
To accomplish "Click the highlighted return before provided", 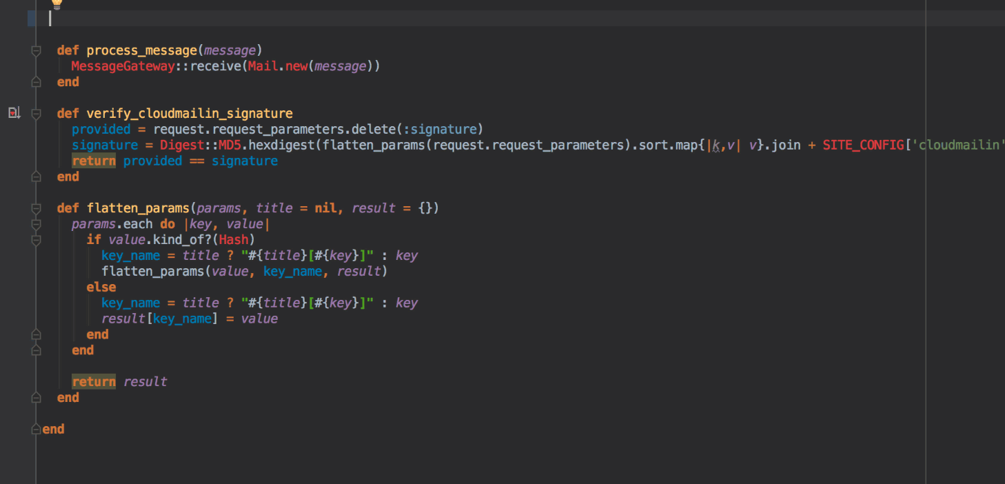I will coord(94,161).
